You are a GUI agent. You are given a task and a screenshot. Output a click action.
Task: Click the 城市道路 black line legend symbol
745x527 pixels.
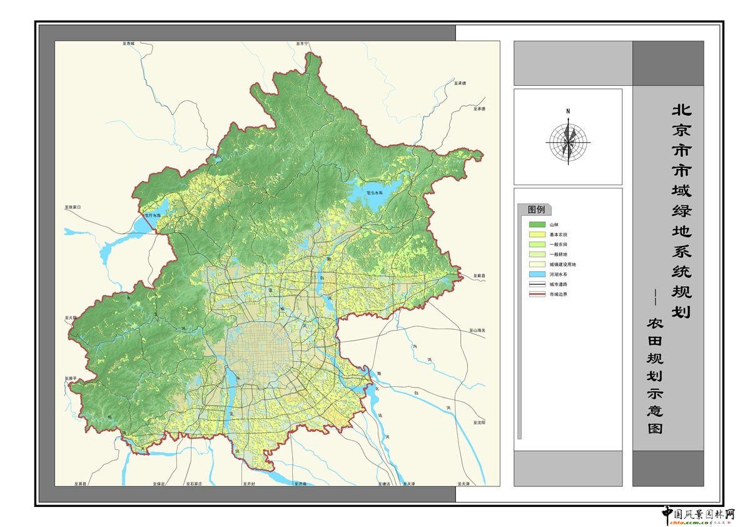537,284
